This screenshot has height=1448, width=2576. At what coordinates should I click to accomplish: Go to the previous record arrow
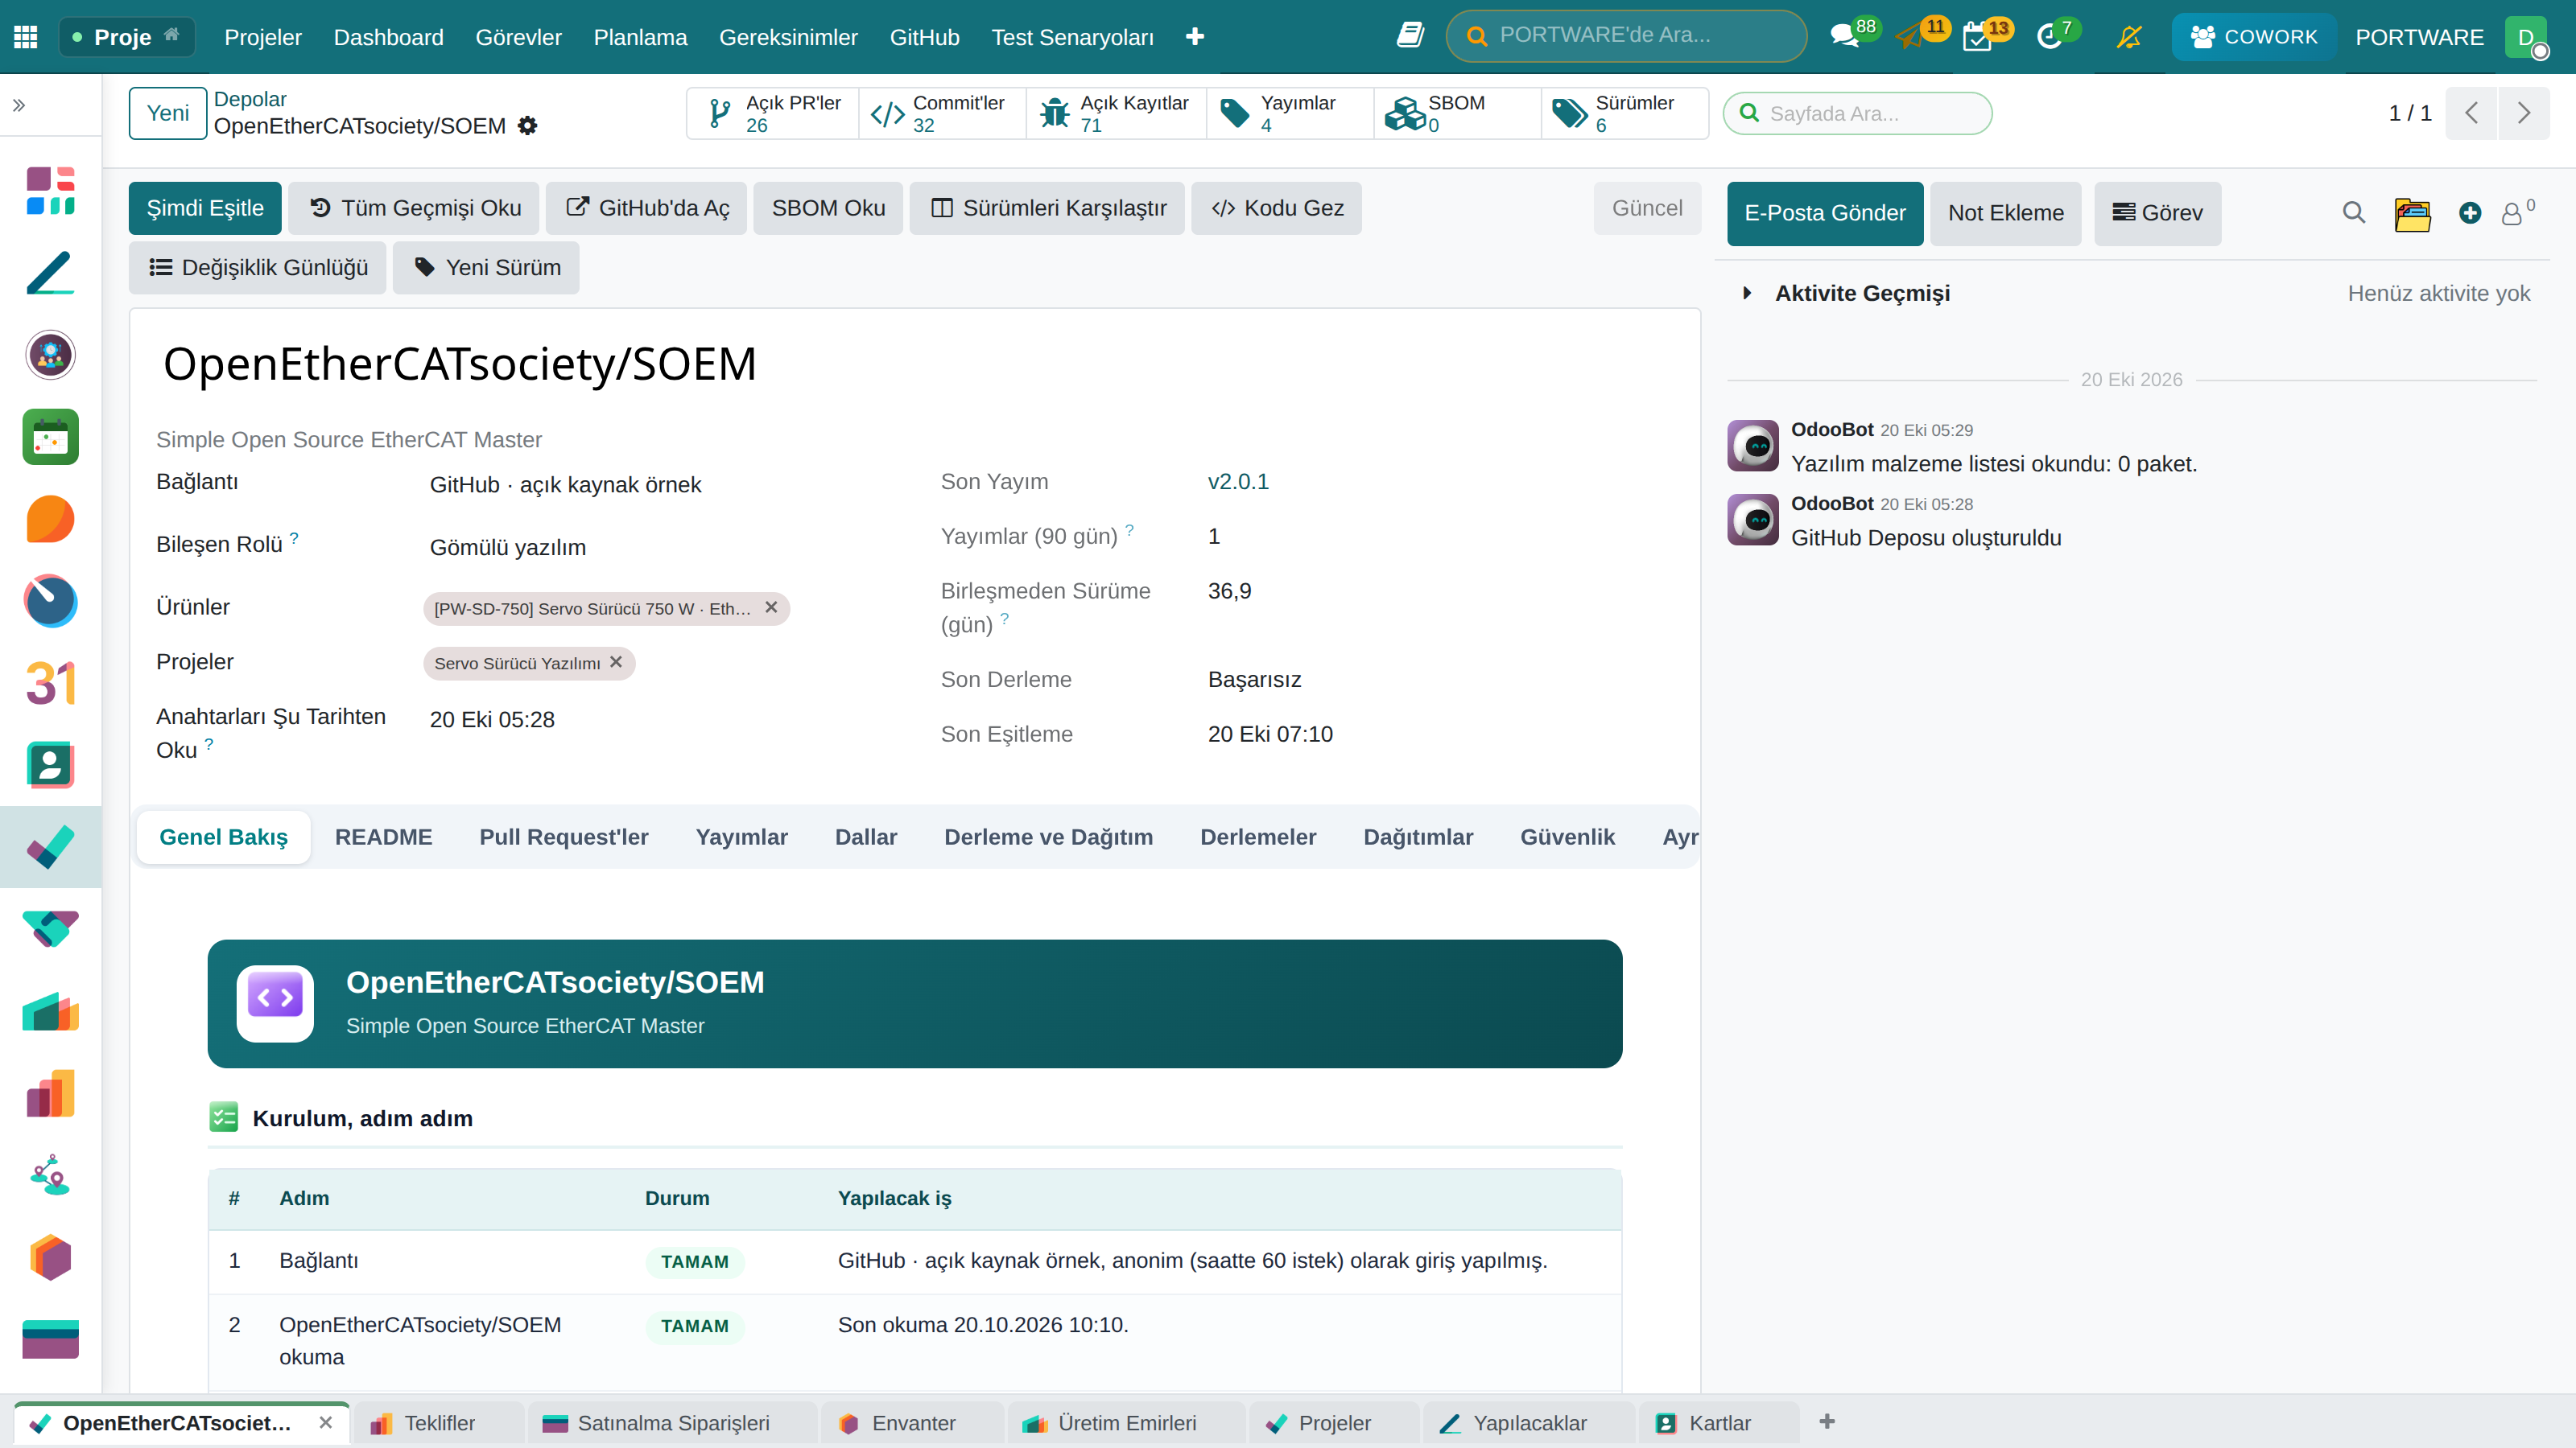(2471, 113)
